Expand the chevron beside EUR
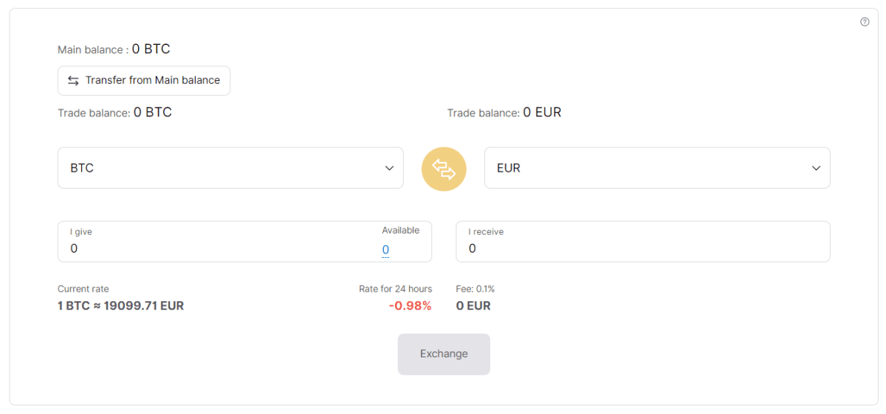Viewport: 886px width, 414px height. click(x=816, y=169)
